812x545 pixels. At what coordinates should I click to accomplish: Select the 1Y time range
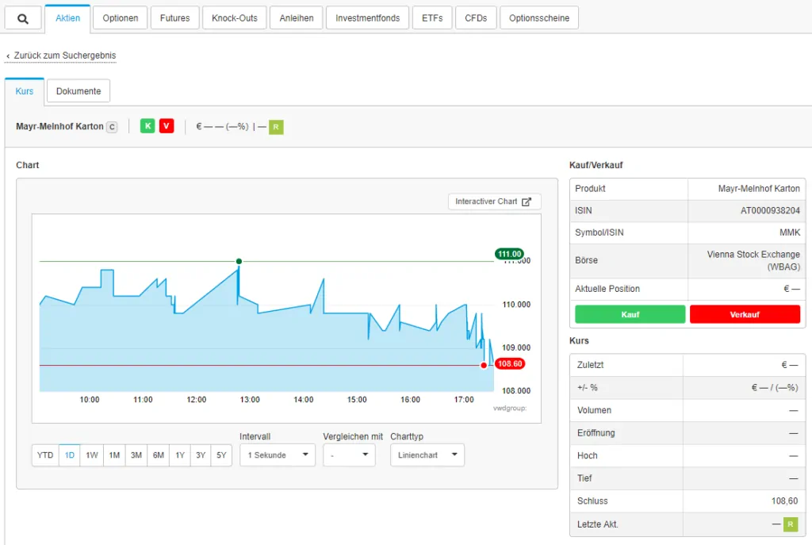tap(180, 455)
